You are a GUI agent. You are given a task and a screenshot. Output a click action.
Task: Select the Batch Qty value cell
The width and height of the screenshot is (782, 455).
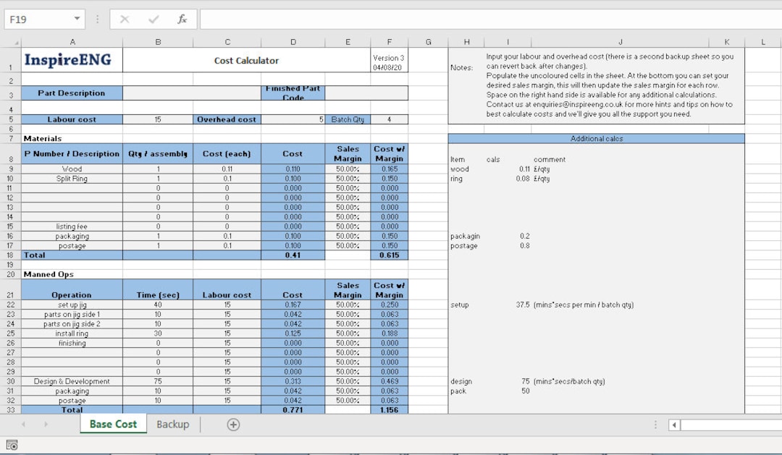(390, 119)
